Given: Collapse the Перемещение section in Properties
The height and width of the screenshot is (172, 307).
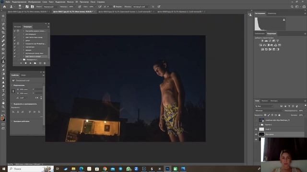Looking at the screenshot, I should pyautogui.click(x=12, y=86).
